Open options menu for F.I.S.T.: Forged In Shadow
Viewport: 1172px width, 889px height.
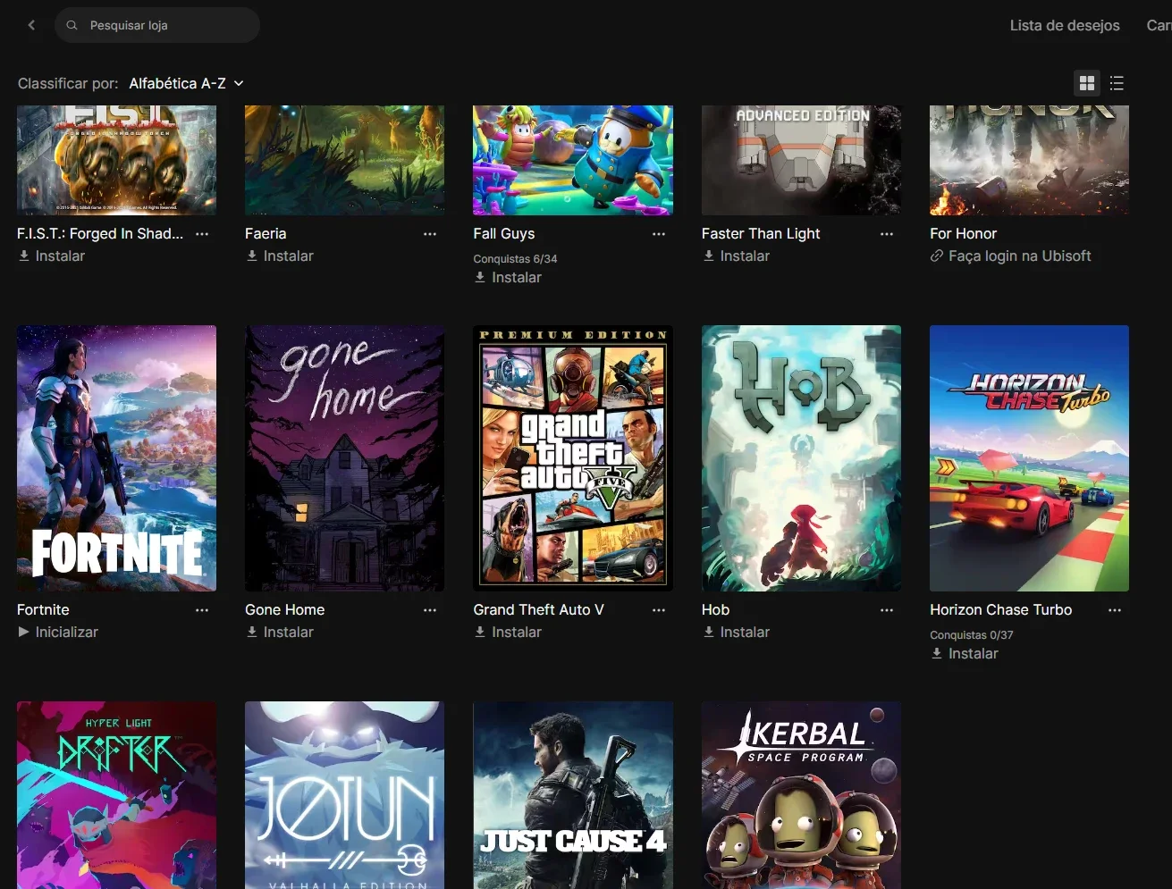[202, 234]
